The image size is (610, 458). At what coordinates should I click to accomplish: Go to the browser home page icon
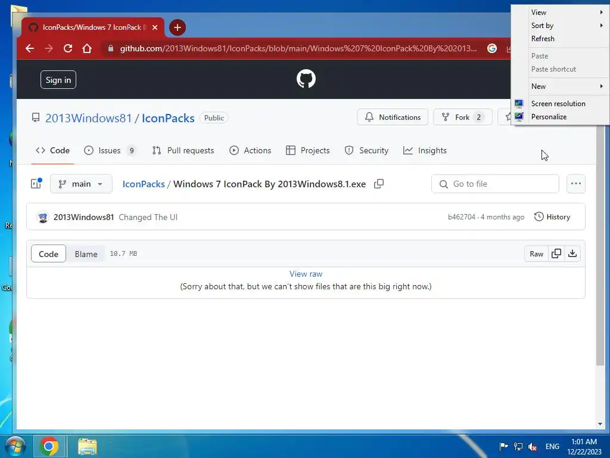point(87,48)
